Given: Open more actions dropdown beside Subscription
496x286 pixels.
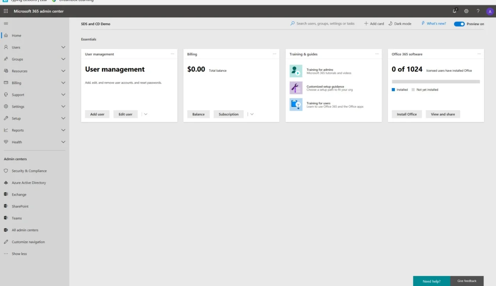Looking at the screenshot, I should coord(252,114).
